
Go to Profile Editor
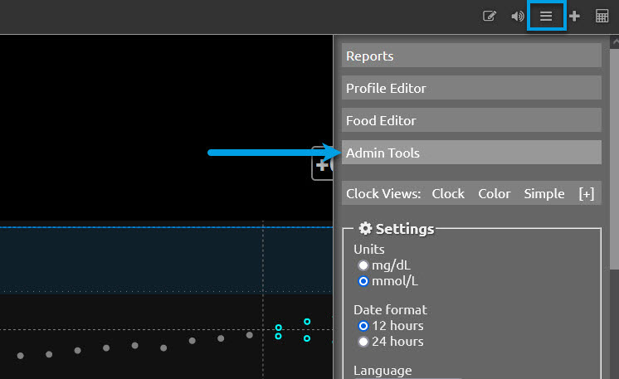tap(471, 88)
